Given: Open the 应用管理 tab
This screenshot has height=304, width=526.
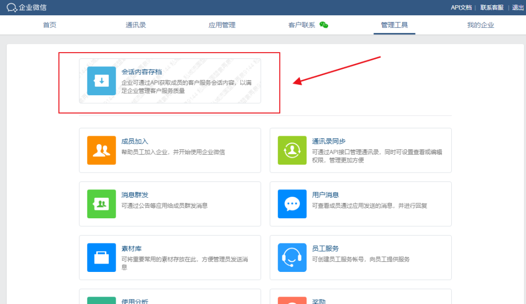Looking at the screenshot, I should pos(222,25).
